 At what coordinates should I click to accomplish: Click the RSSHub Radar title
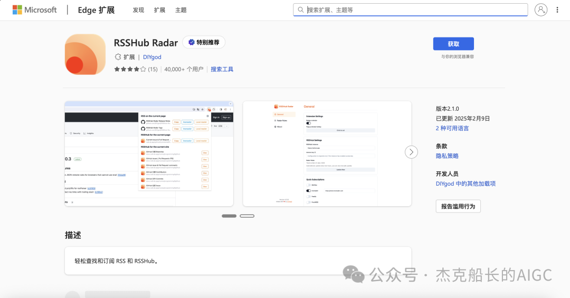click(x=146, y=43)
